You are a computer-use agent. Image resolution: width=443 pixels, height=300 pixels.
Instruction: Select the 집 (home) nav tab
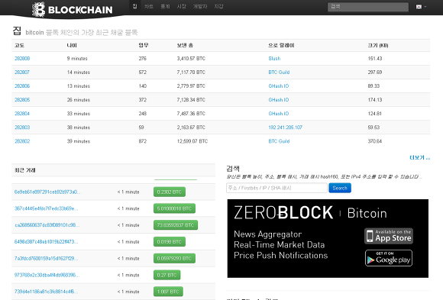click(x=134, y=6)
